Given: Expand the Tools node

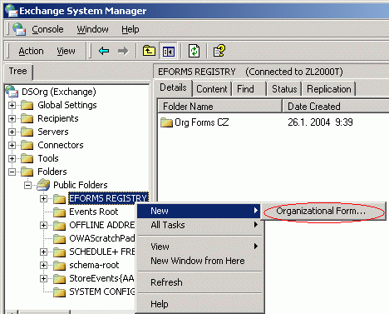Looking at the screenshot, I should (x=12, y=158).
